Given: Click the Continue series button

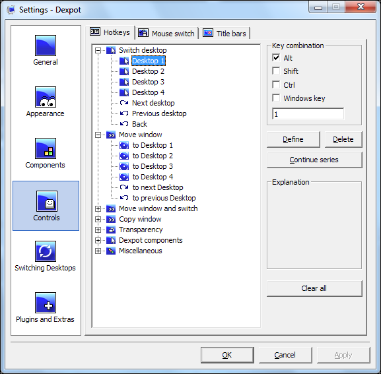Looking at the screenshot, I should click(x=314, y=160).
